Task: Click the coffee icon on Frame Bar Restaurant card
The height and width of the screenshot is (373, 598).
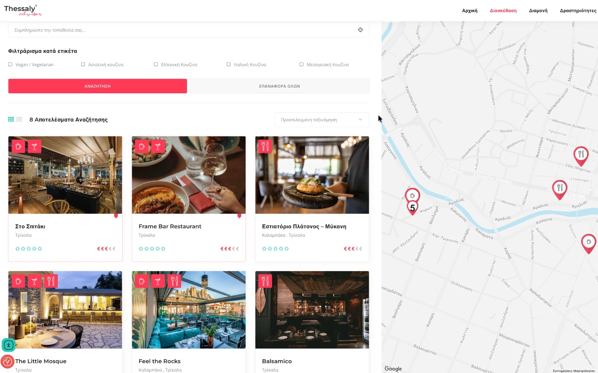Action: [x=142, y=147]
